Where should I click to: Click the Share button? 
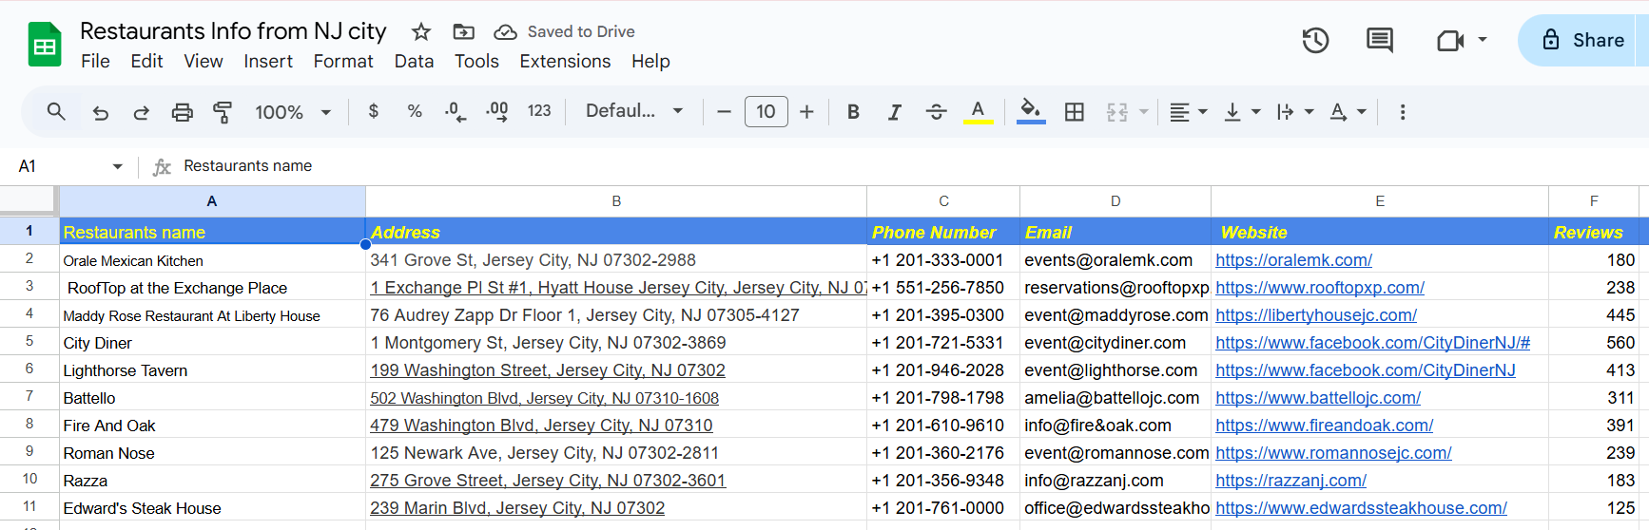point(1583,40)
